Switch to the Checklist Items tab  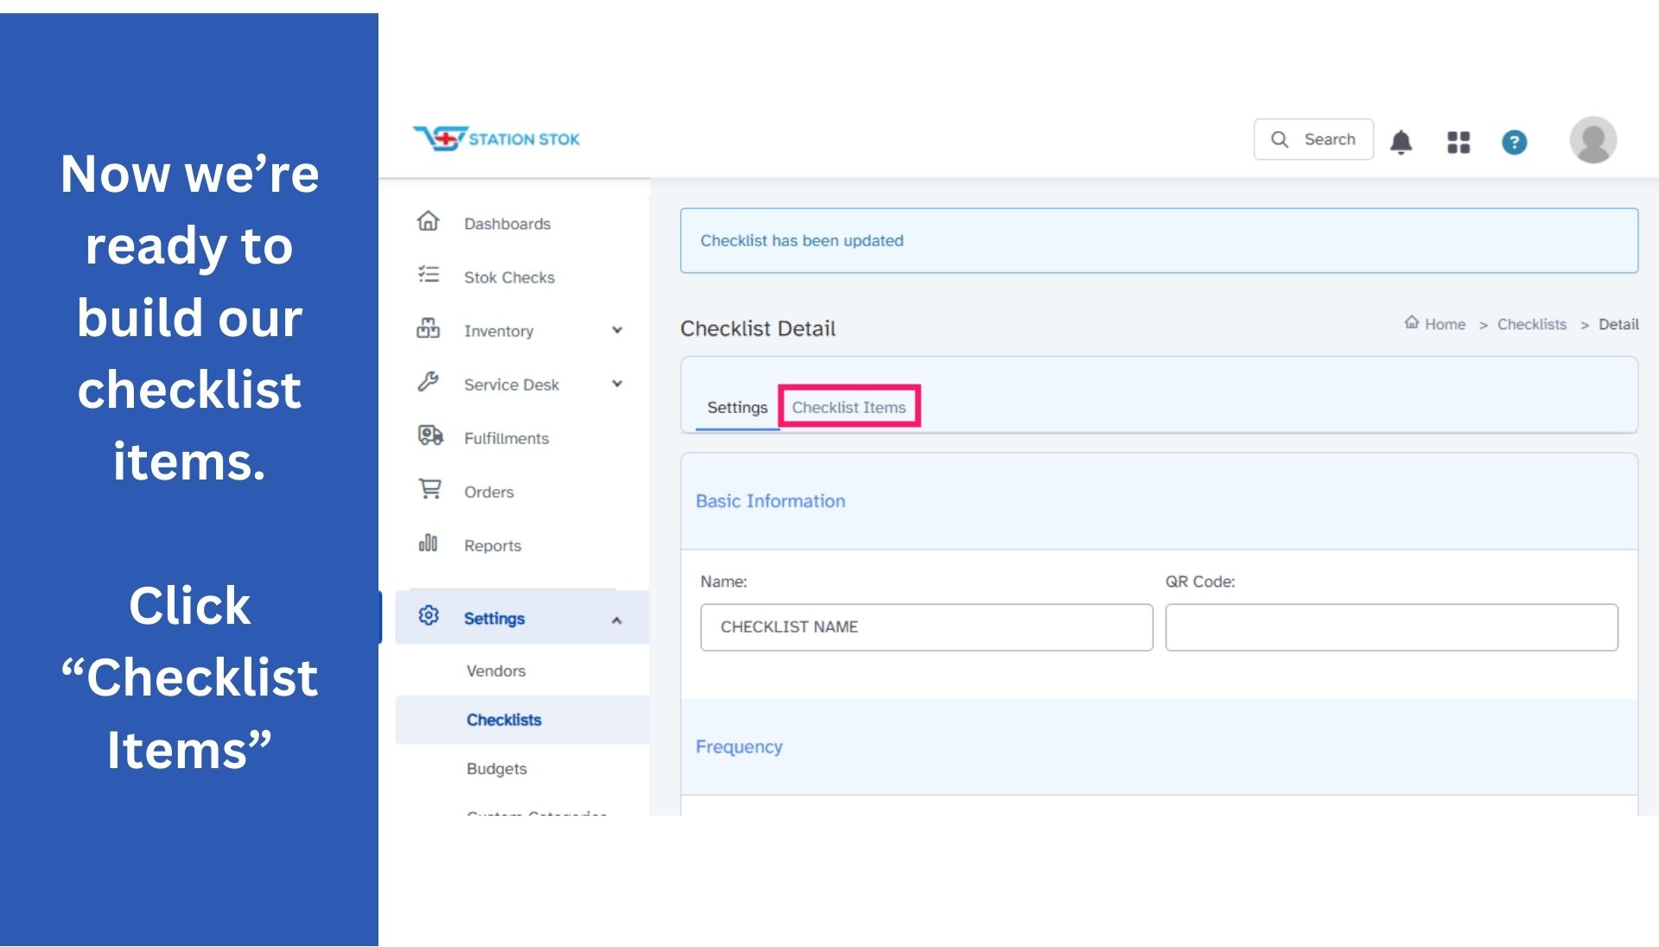[849, 407]
